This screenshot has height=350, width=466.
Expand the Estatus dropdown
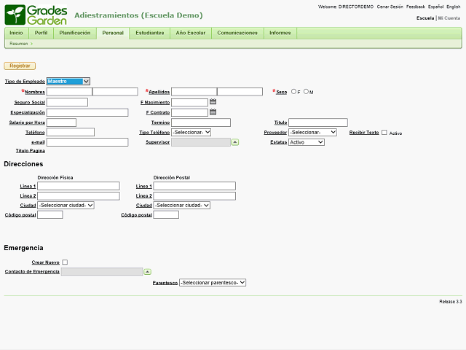click(x=306, y=142)
